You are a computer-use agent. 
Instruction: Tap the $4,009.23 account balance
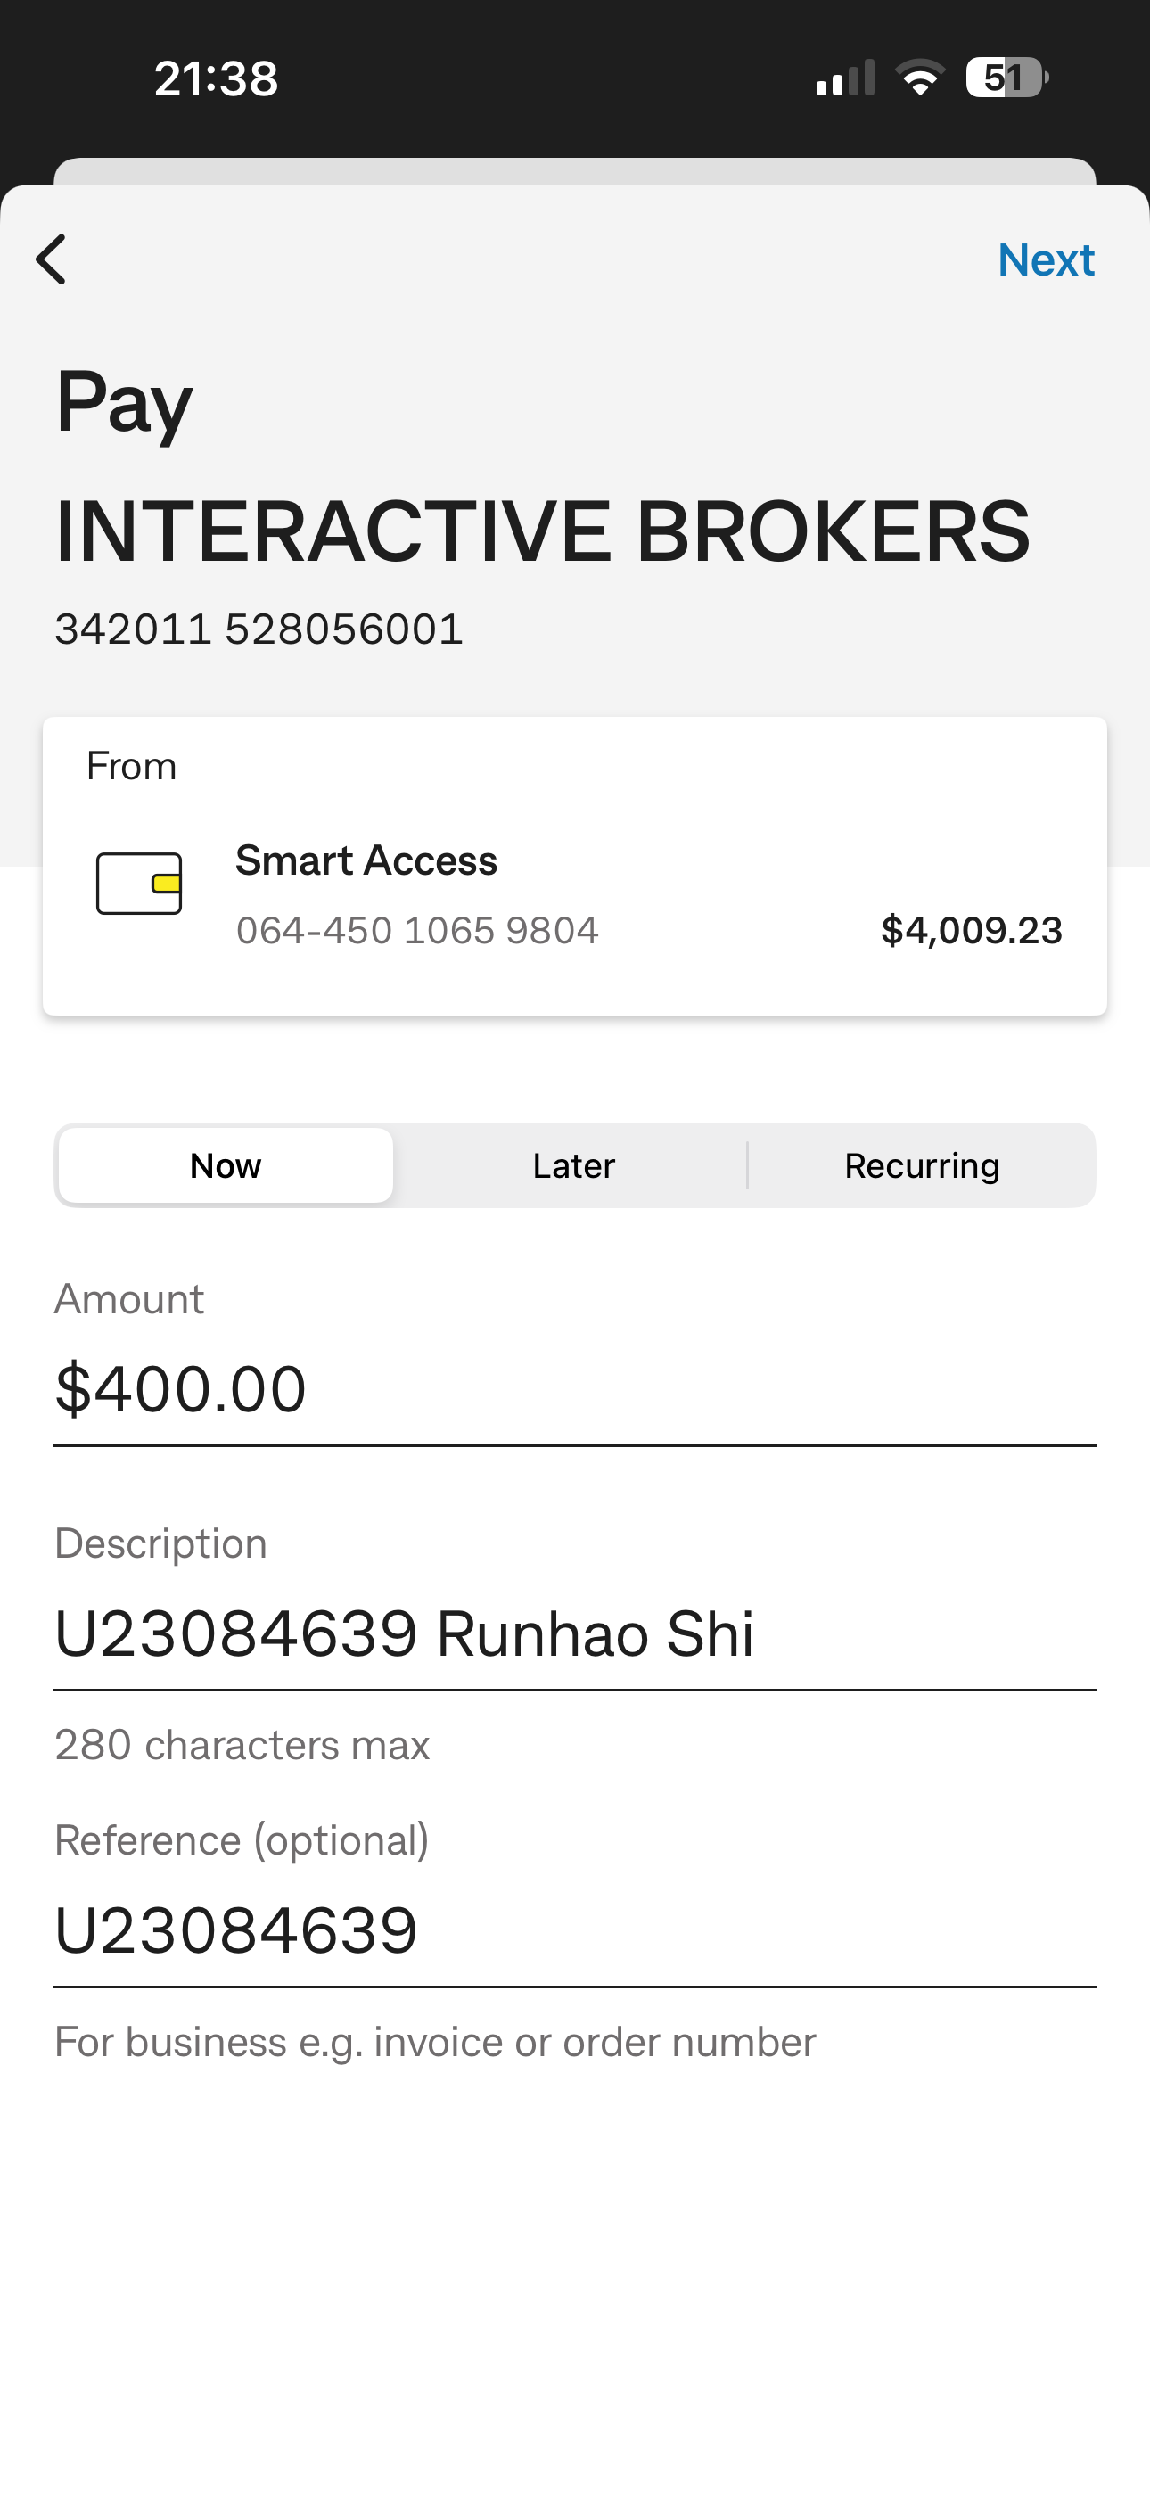pyautogui.click(x=971, y=930)
